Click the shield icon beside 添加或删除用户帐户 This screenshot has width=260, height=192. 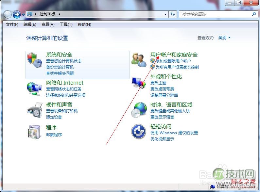click(152, 61)
